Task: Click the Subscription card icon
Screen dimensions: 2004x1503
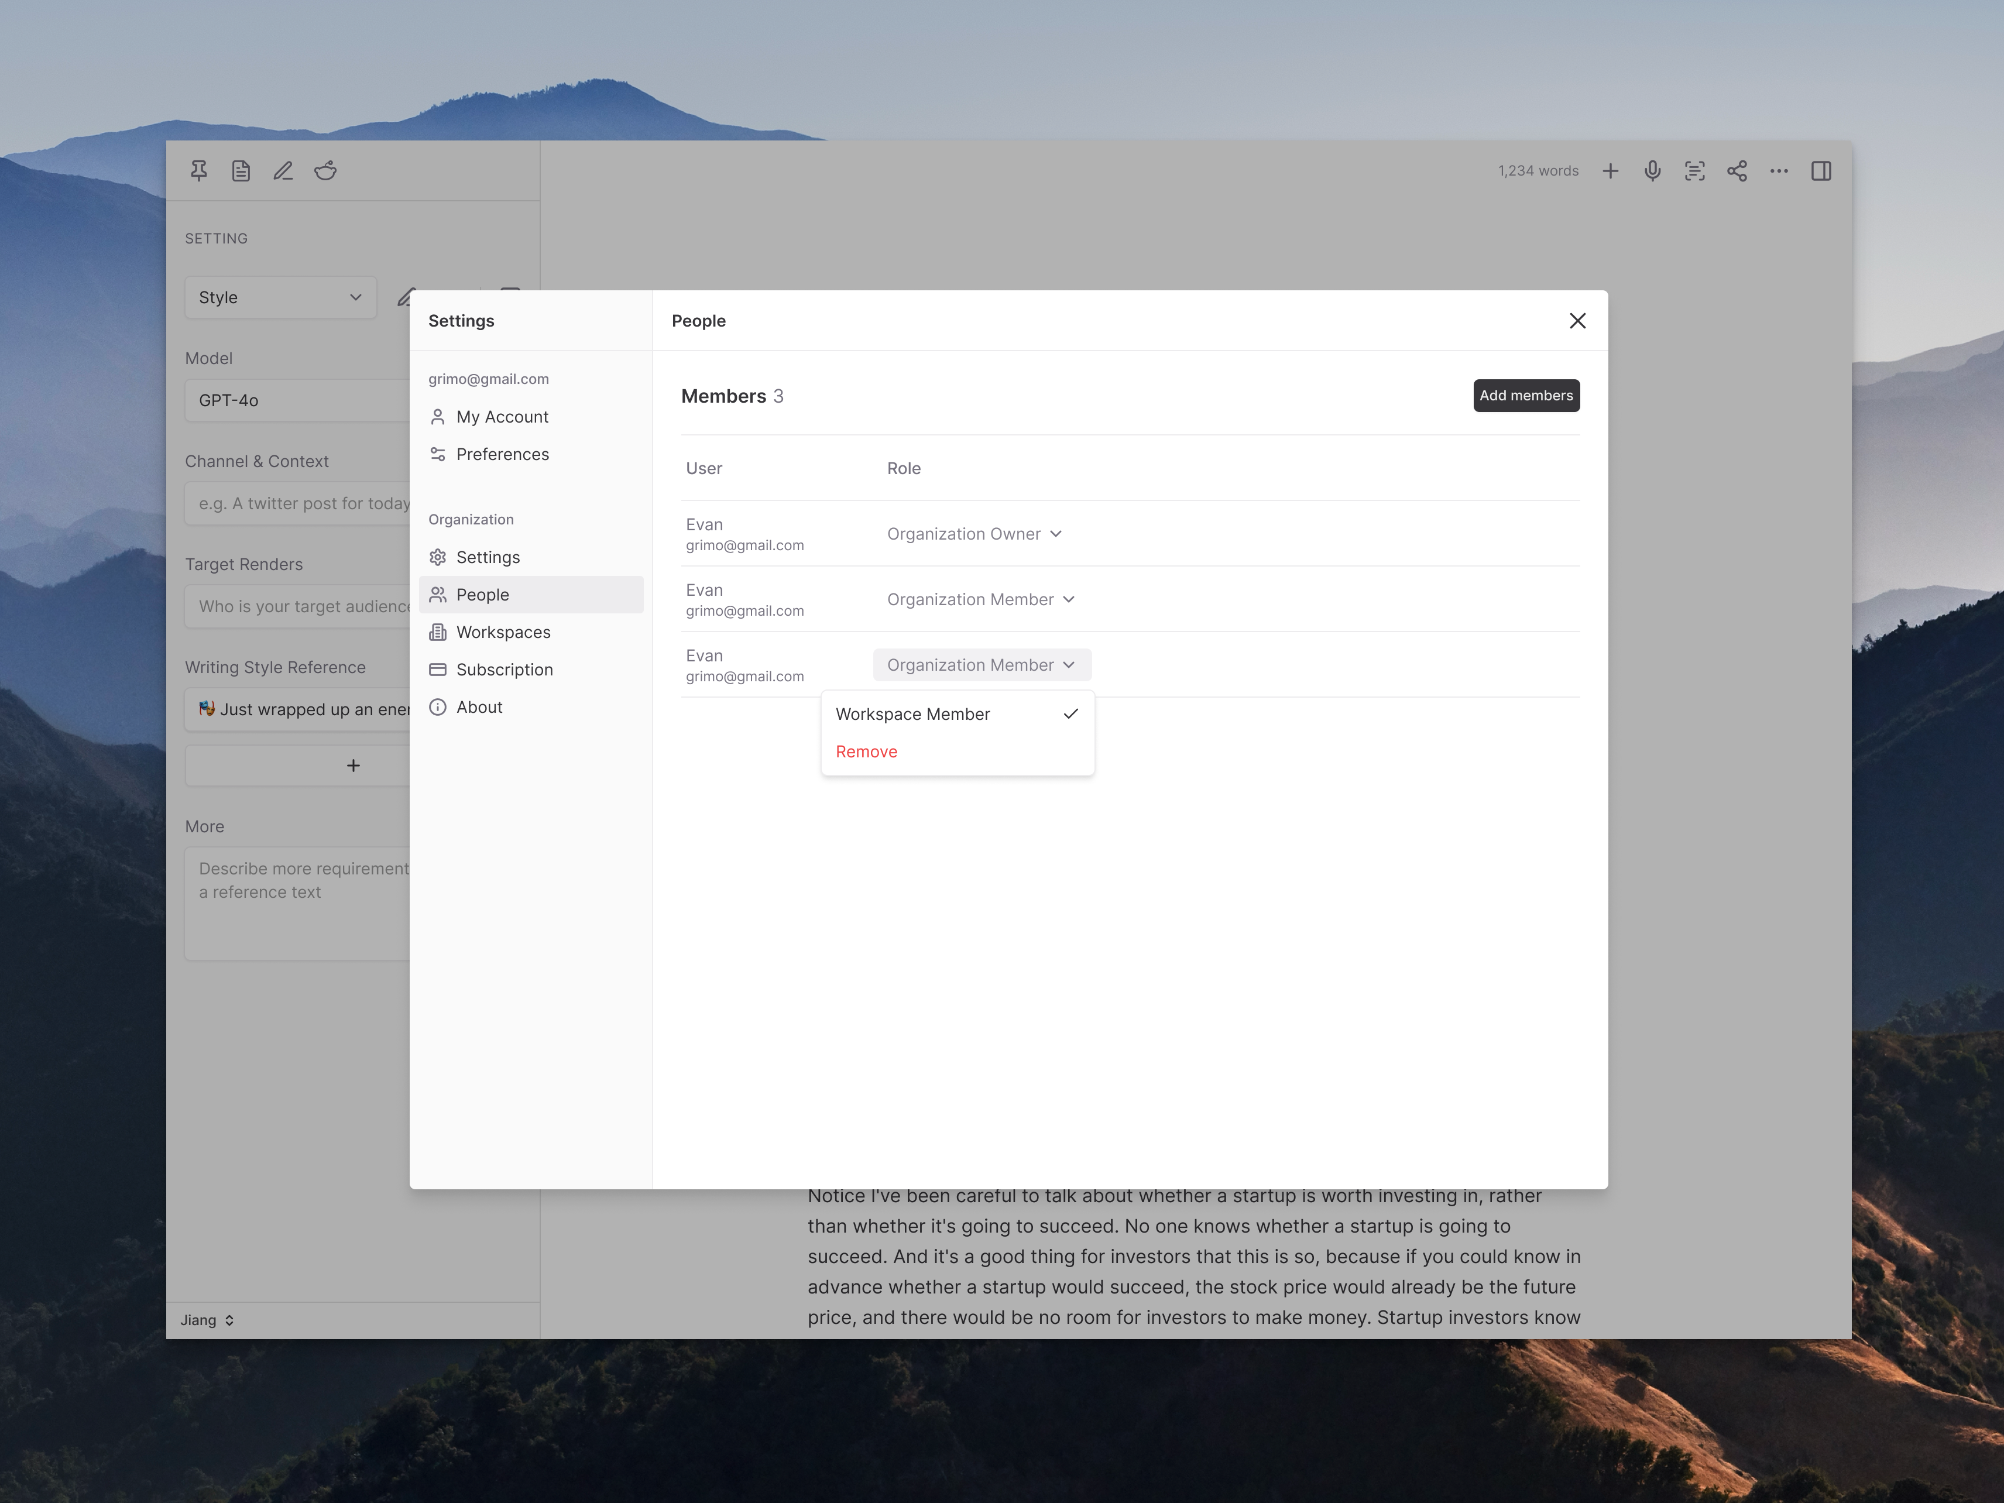Action: click(x=438, y=670)
